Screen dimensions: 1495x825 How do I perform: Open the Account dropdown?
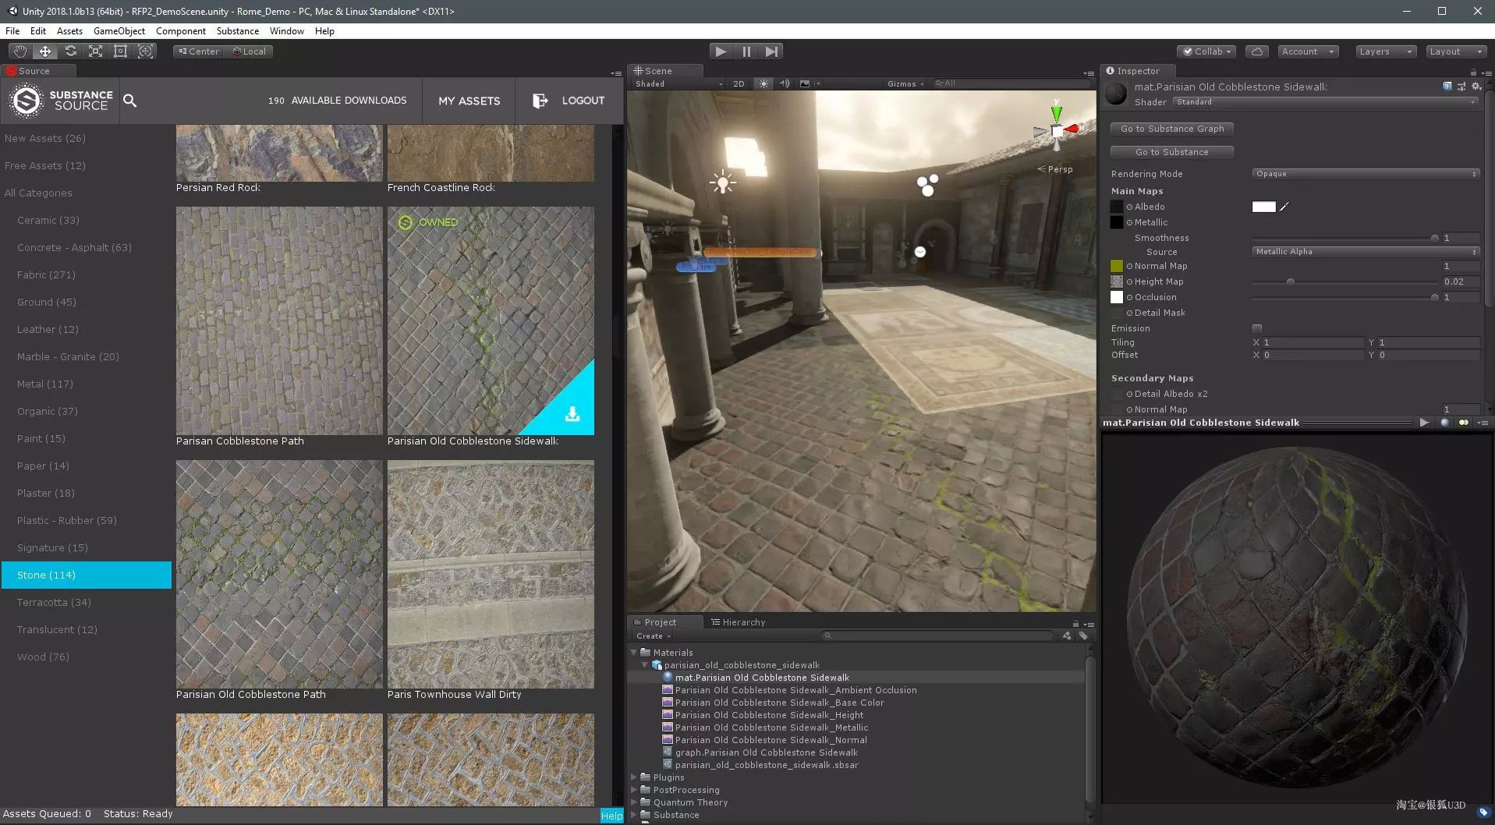(1308, 51)
